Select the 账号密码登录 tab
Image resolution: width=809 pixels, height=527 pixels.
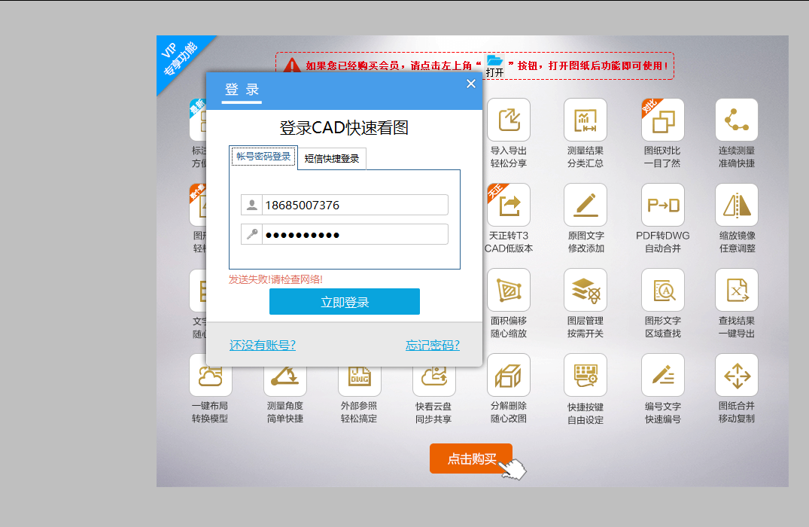[x=263, y=157]
